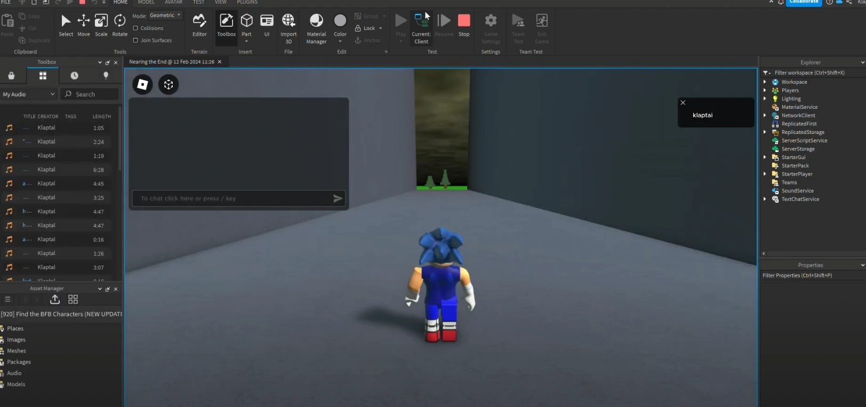866x407 pixels.
Task: Focus the Filter Properties field
Action: (813, 276)
